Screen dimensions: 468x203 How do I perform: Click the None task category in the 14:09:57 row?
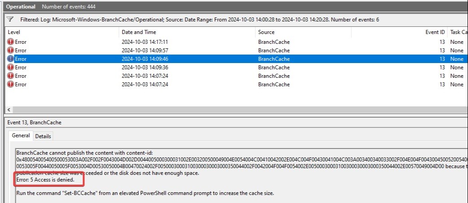[x=457, y=50]
